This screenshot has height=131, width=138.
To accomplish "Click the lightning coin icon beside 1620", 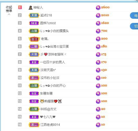I will pyautogui.click(x=98, y=23).
